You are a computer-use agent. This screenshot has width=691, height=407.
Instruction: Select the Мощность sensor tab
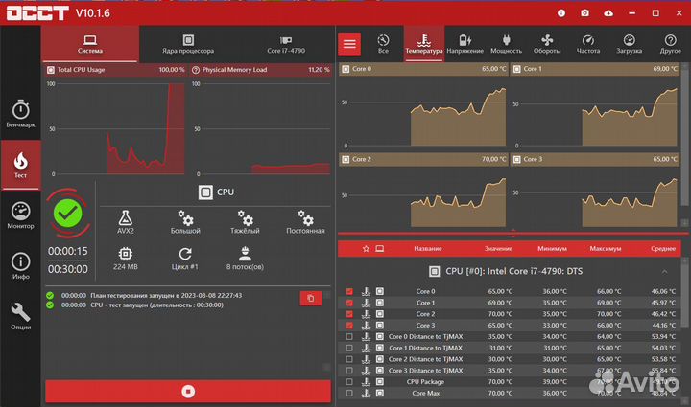507,44
